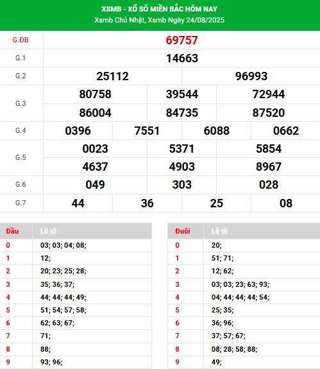Viewport: 320px width, 369px height.
Task: Click the Đầu column header
Action: pos(12,231)
